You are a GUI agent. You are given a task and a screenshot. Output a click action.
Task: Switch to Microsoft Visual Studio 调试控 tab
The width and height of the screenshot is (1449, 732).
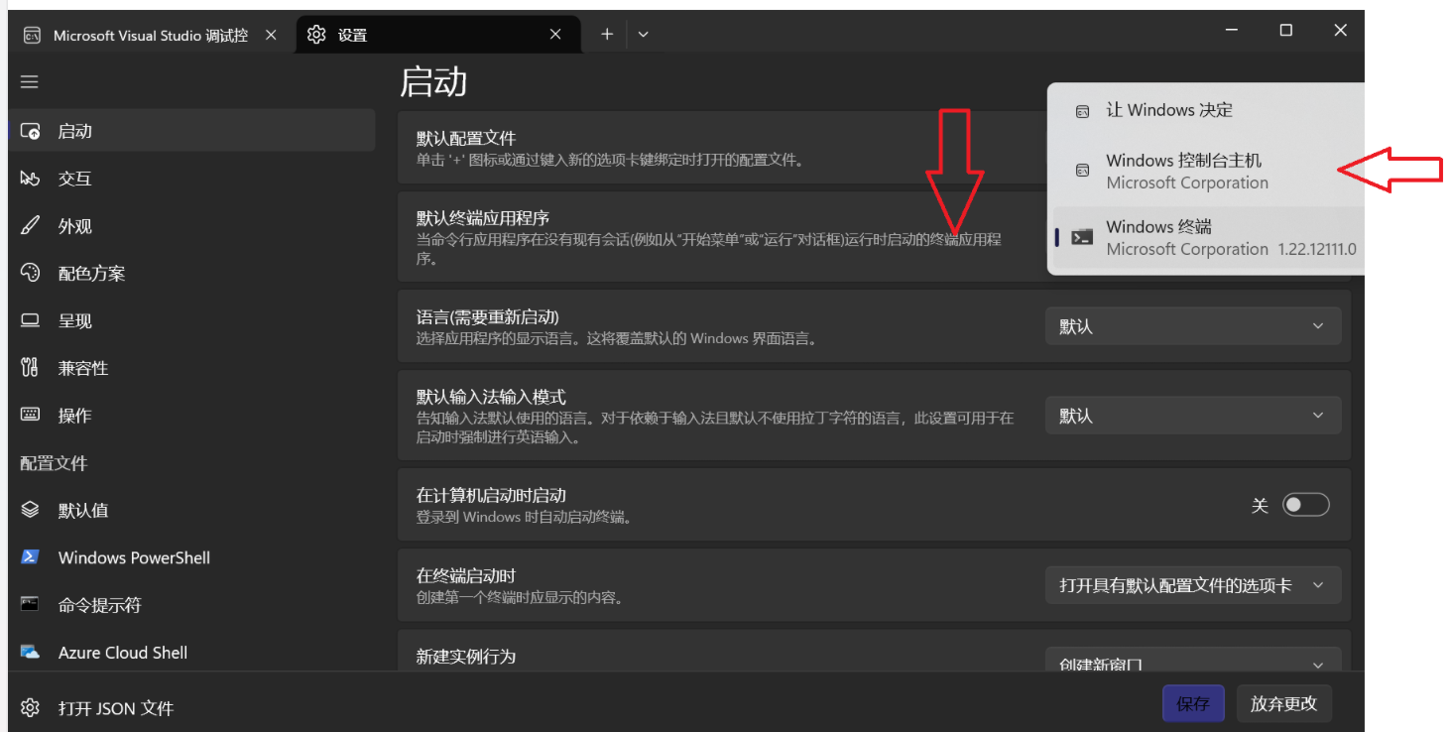pos(151,35)
